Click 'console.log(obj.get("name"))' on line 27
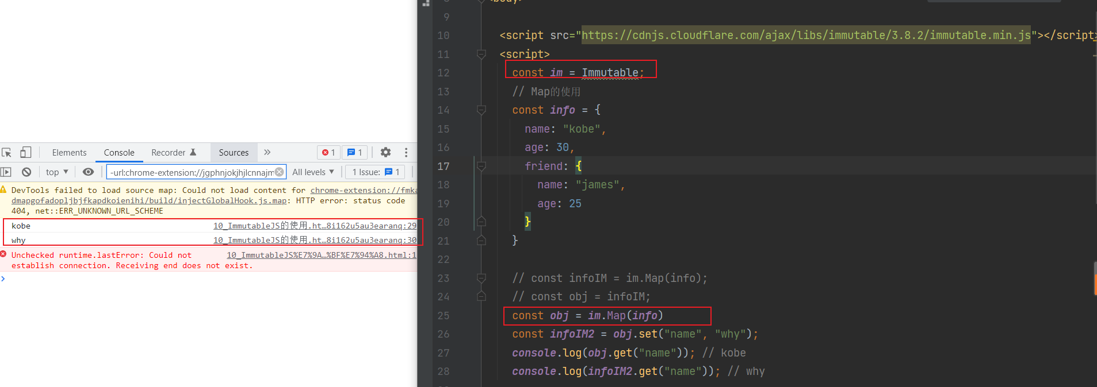Viewport: 1097px width, 387px height. tap(601, 353)
